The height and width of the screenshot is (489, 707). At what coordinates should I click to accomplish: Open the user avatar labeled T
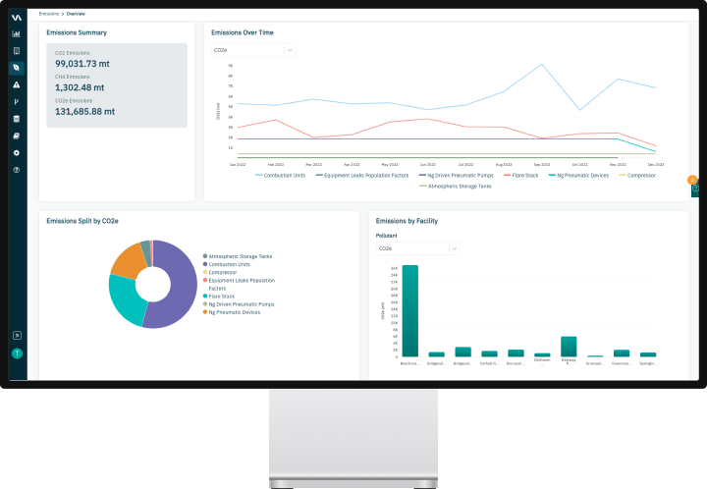point(17,353)
